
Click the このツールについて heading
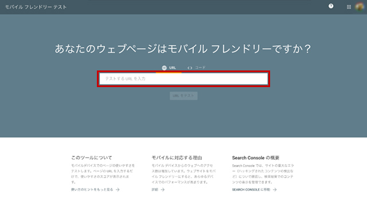[92, 158]
